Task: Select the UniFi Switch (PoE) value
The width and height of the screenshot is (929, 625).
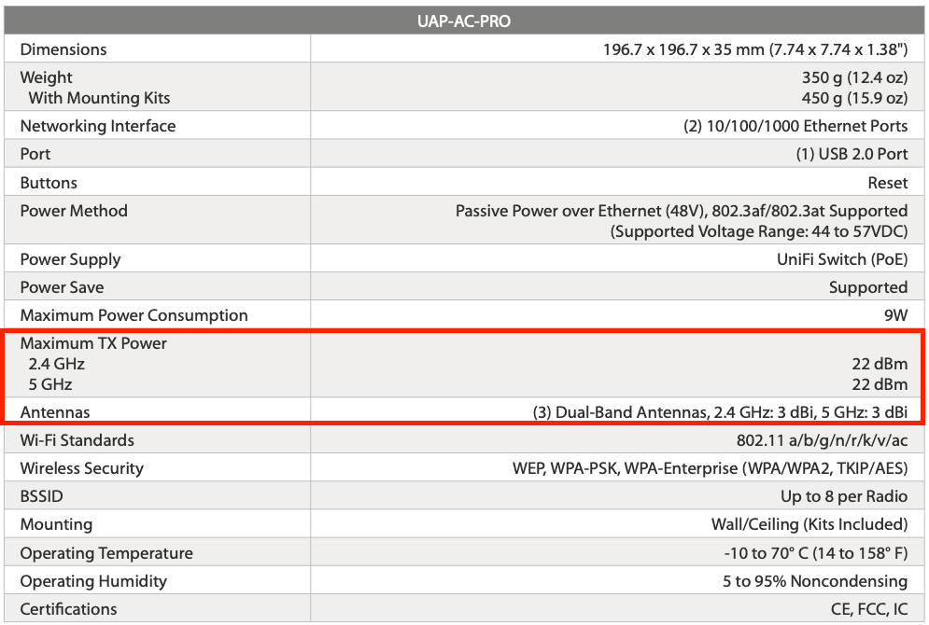Action: [842, 259]
